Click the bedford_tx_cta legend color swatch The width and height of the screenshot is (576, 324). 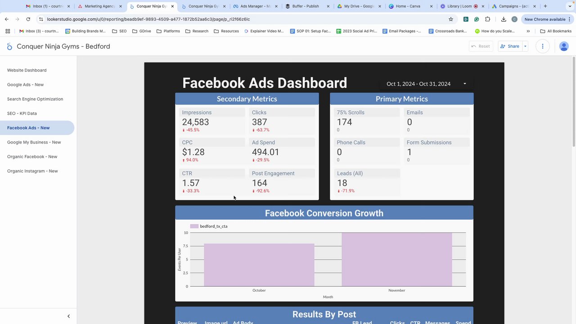[194, 226]
